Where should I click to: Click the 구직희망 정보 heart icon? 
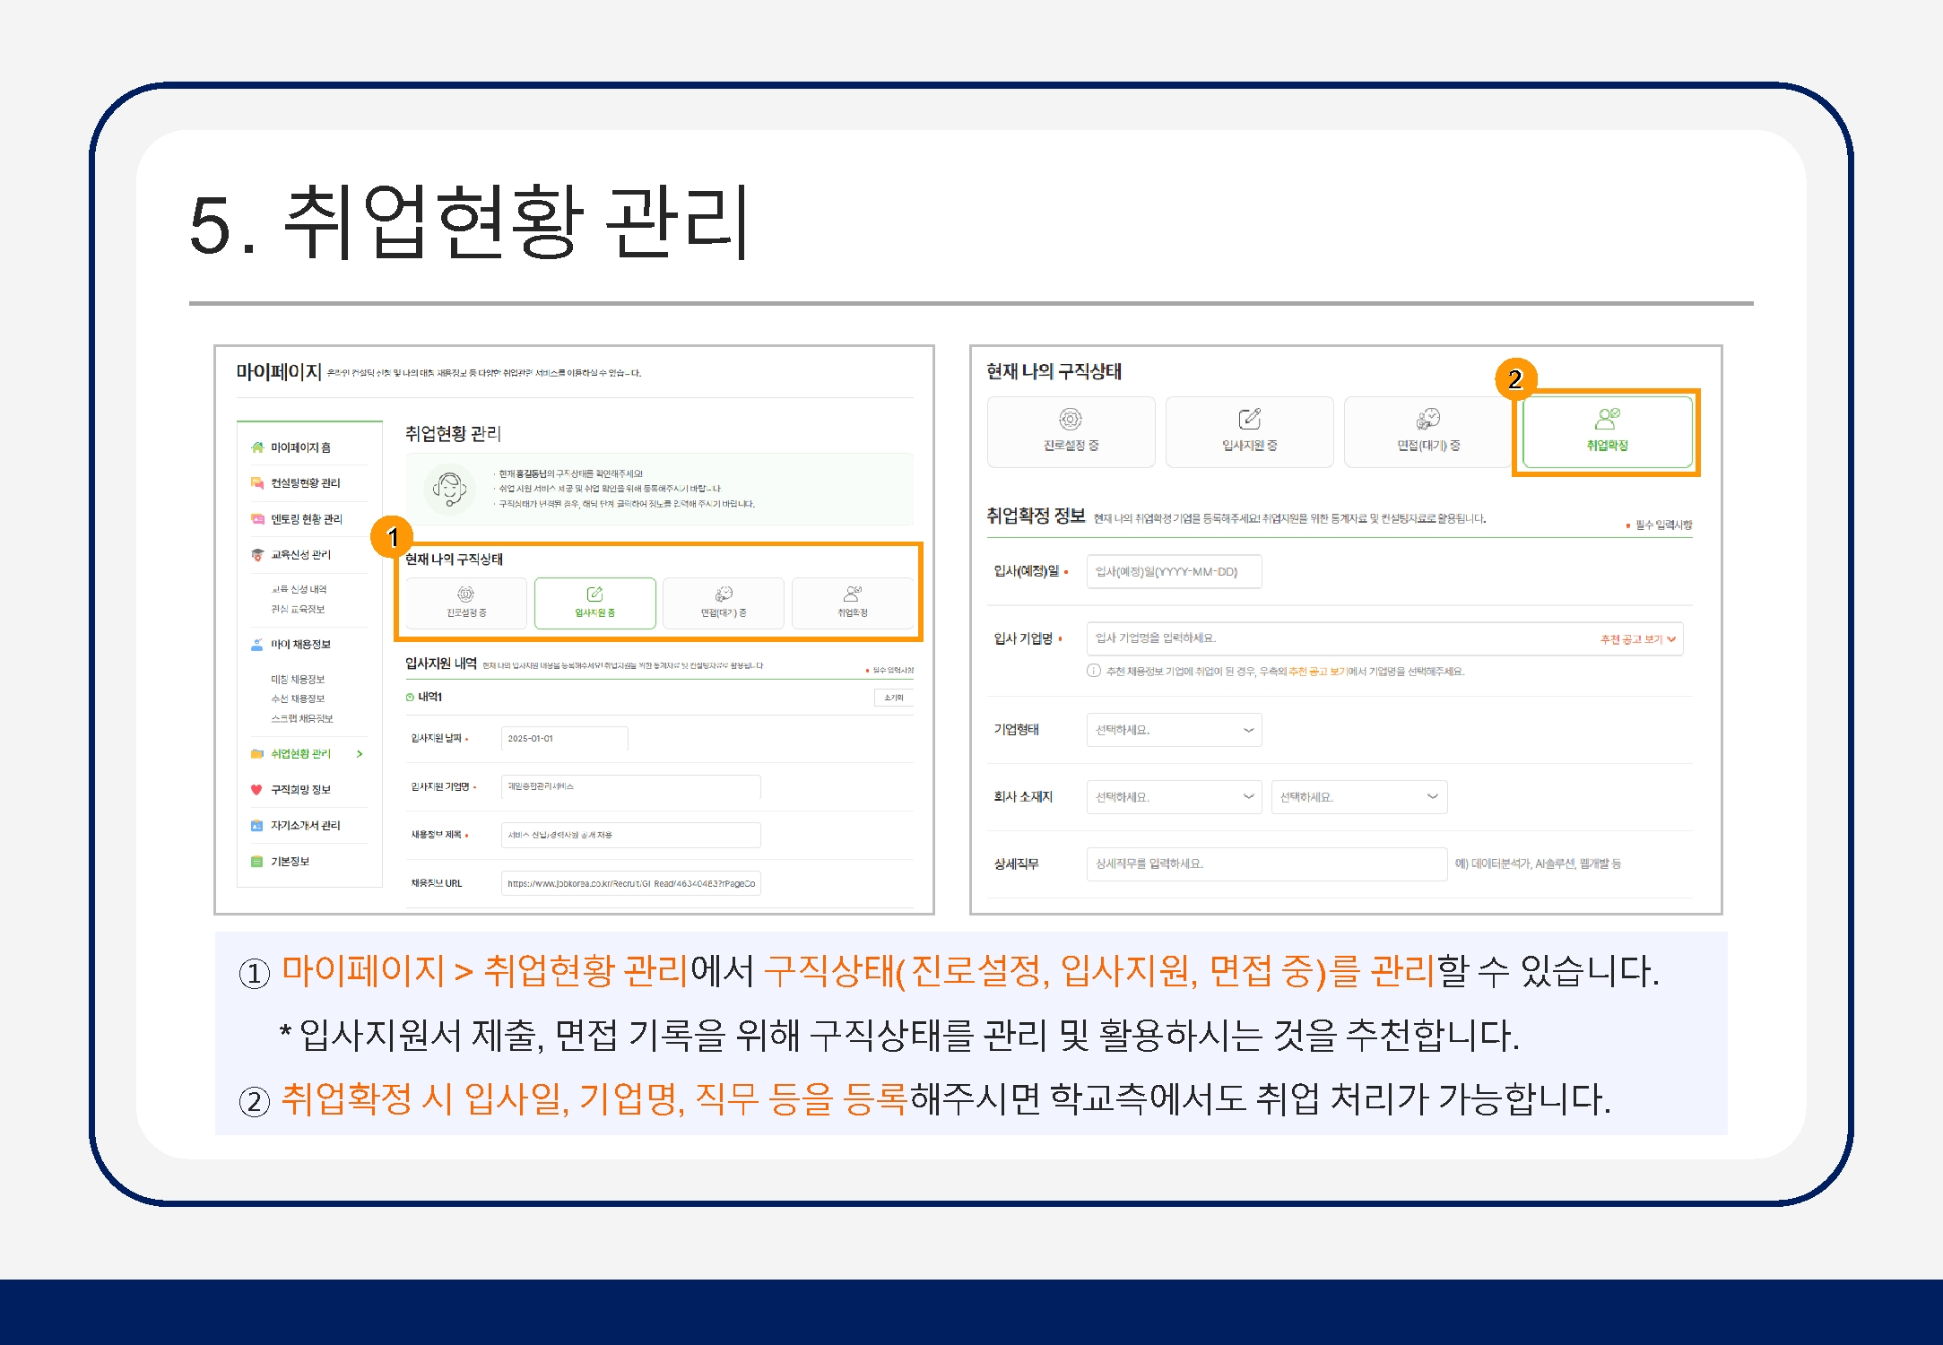tap(256, 790)
